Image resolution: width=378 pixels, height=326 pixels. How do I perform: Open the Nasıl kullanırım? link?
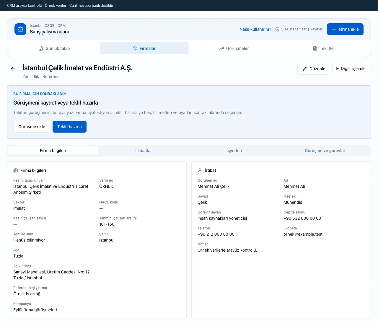(x=255, y=29)
